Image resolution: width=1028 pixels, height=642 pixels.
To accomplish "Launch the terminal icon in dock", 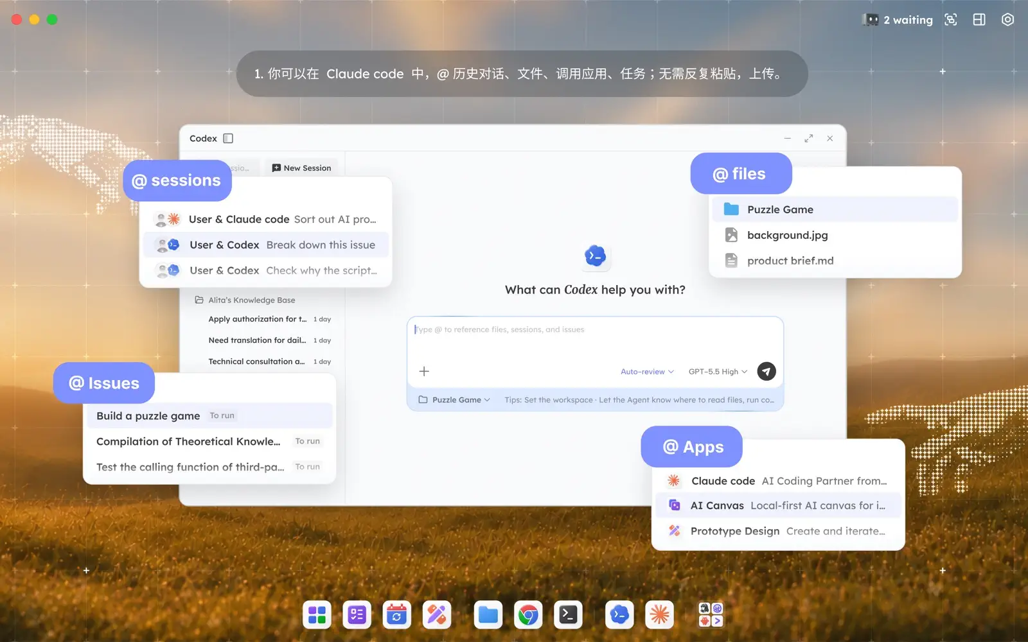I will 568,615.
